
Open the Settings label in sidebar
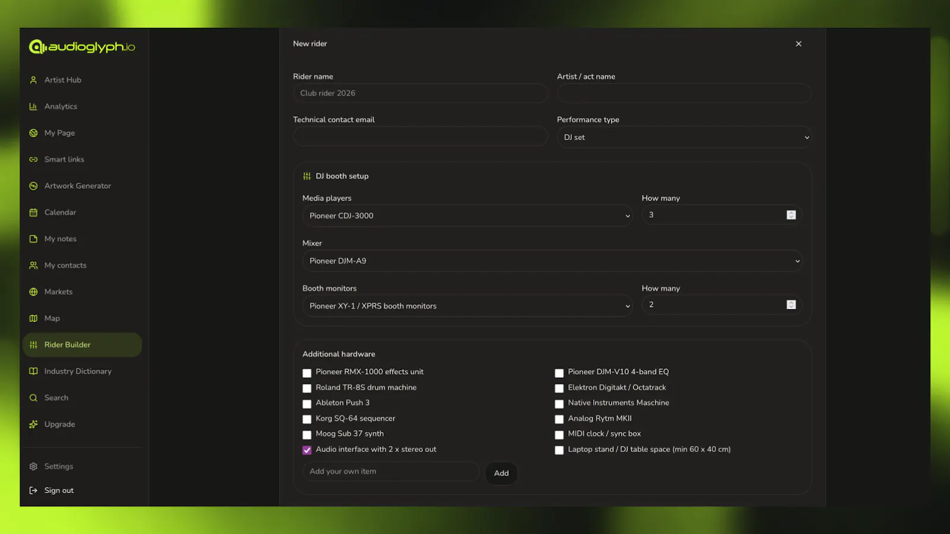(59, 466)
